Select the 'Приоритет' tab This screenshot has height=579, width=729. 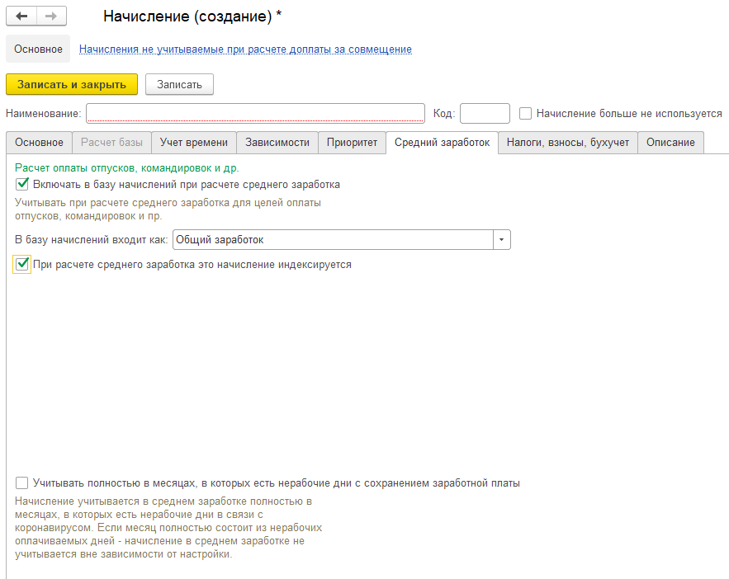pyautogui.click(x=352, y=143)
